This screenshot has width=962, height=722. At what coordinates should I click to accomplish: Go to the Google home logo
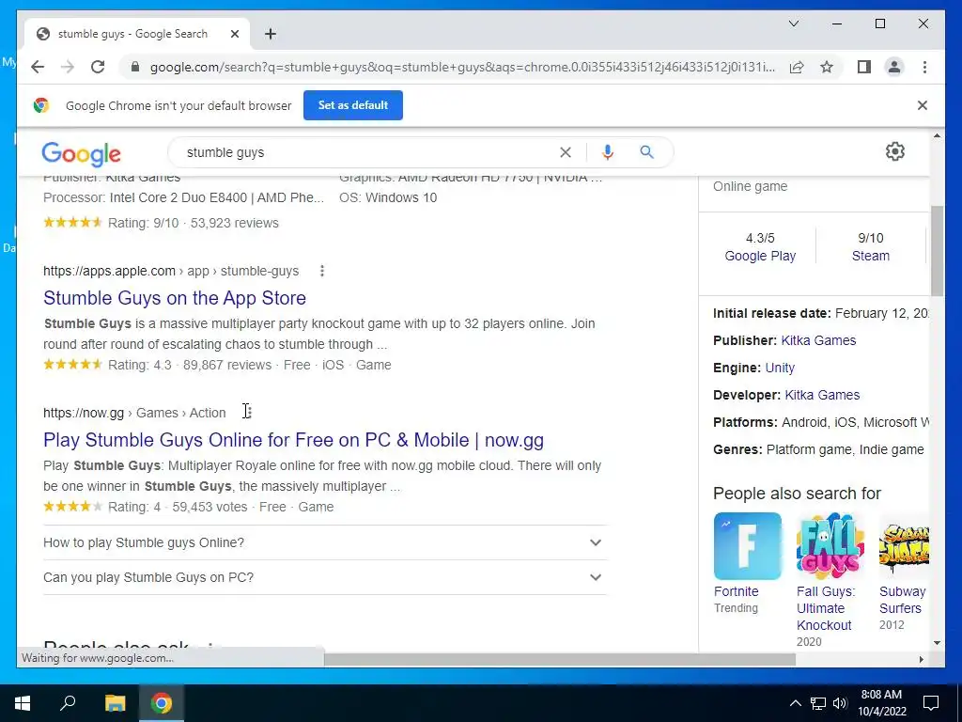coord(81,153)
